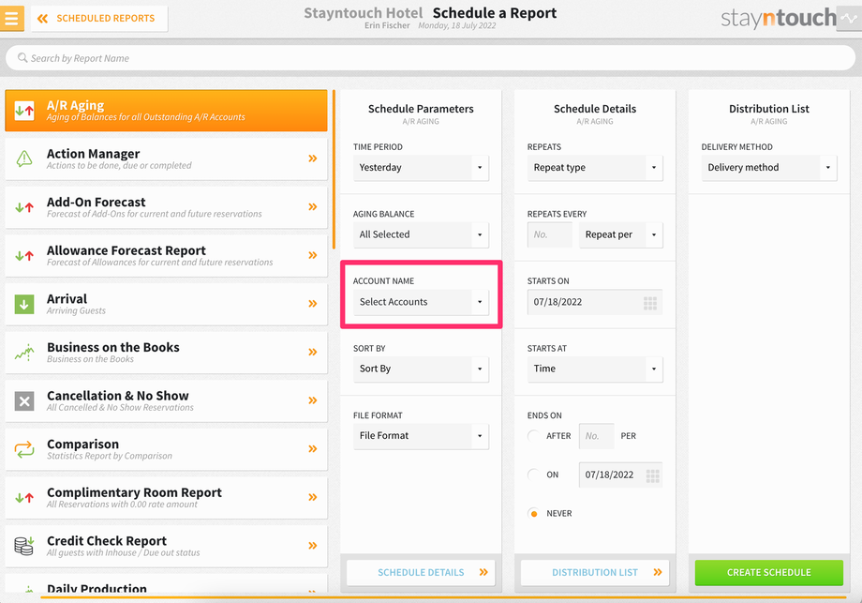The height and width of the screenshot is (603, 862).
Task: Open the Repeat type dropdown
Action: coord(595,168)
